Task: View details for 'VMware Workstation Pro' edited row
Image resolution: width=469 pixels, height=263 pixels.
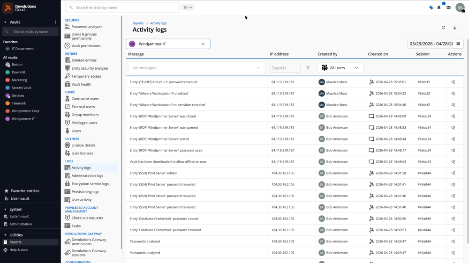Action: [x=453, y=94]
